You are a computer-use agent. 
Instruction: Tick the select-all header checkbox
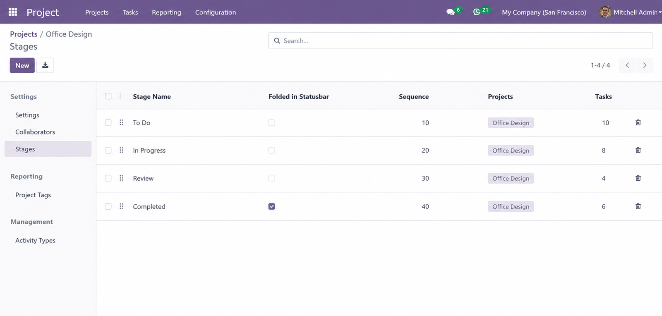108,96
